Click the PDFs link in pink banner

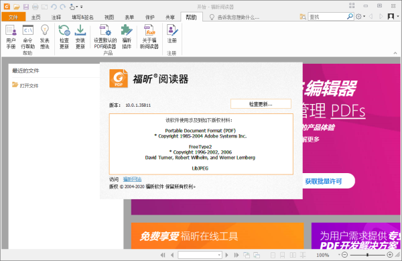click(x=348, y=111)
